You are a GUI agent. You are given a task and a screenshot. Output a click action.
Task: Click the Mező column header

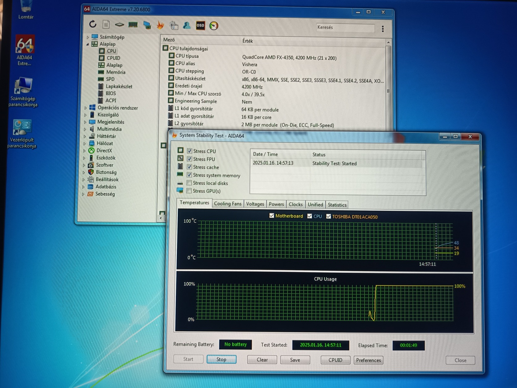click(x=200, y=40)
